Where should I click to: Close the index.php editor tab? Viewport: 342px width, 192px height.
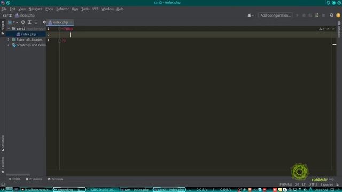tap(71, 22)
